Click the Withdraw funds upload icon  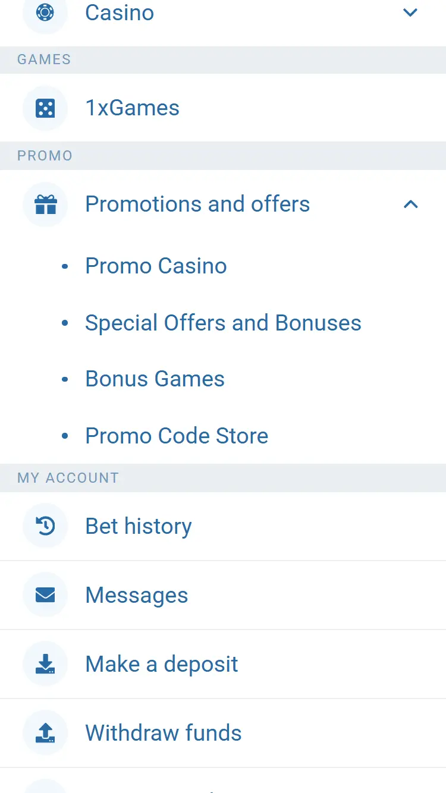(45, 733)
